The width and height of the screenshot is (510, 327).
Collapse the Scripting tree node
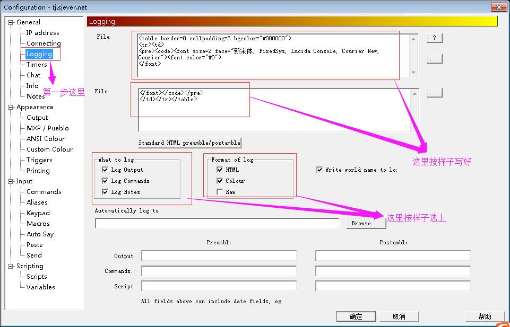[x=11, y=266]
